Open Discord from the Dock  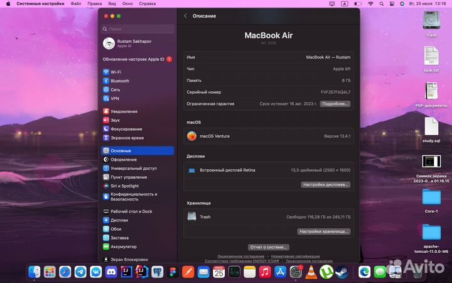111,272
